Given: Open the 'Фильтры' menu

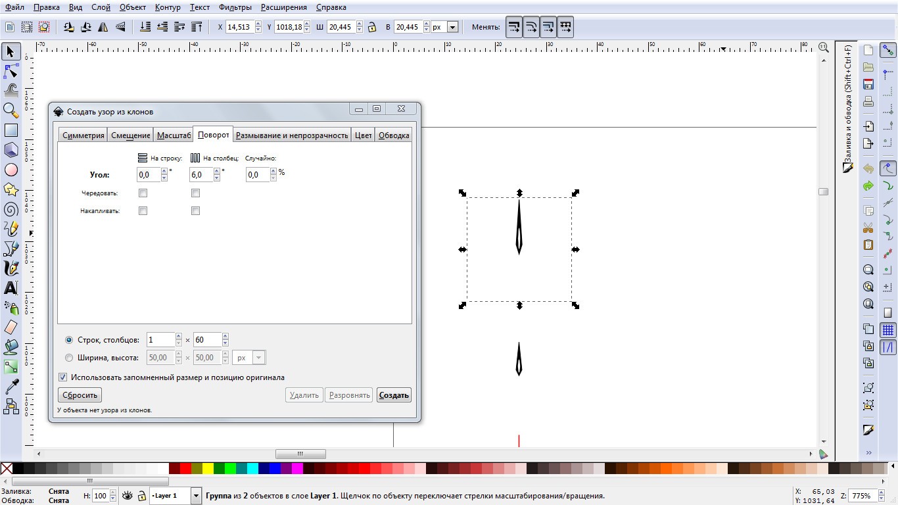Looking at the screenshot, I should pyautogui.click(x=235, y=7).
